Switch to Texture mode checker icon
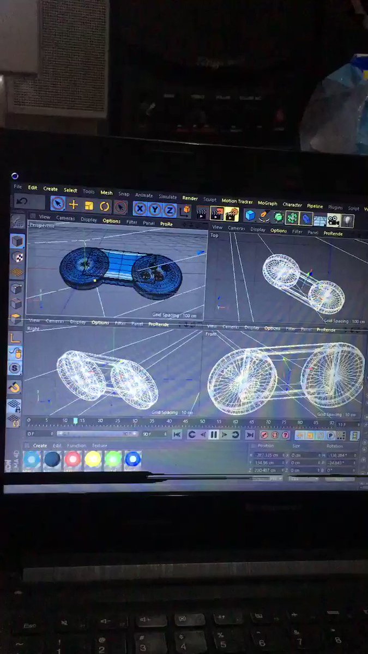Image resolution: width=368 pixels, height=654 pixels. pos(17,257)
